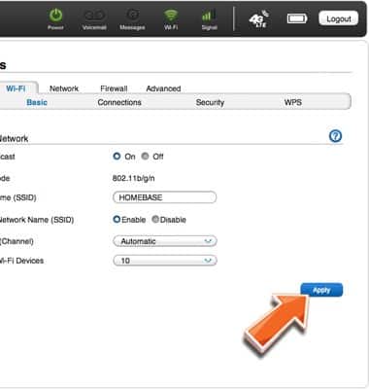The image size is (369, 389).
Task: Open the Messages icon
Action: [132, 15]
